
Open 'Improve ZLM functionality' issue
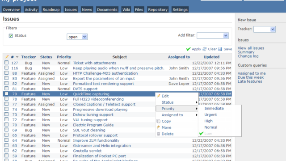tap(96, 140)
